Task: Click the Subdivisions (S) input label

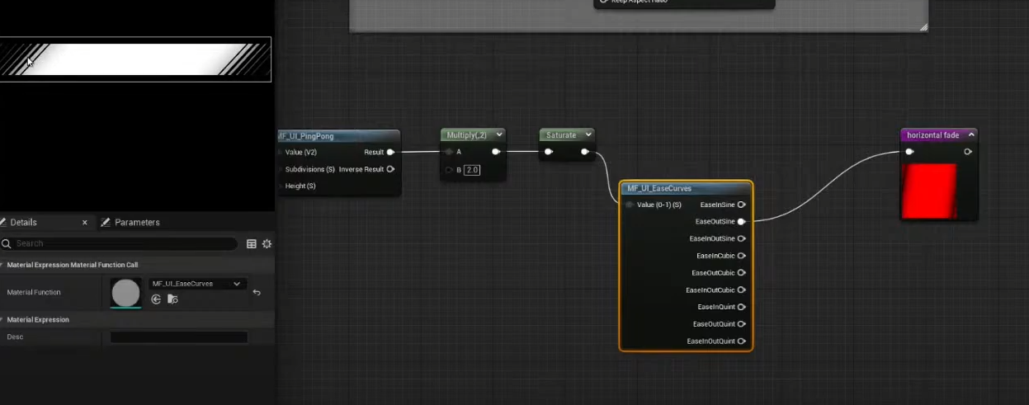Action: (x=310, y=169)
